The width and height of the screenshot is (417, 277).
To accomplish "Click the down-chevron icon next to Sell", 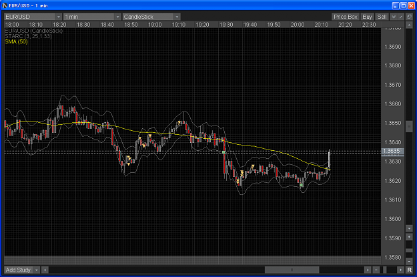I will point(394,17).
